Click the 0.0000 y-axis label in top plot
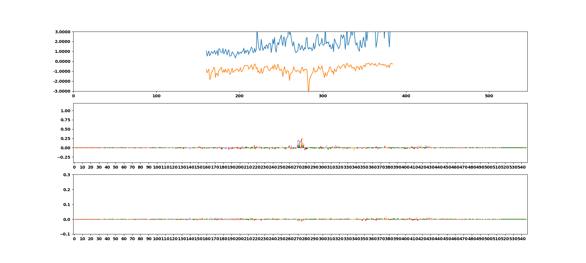Viewport: 586px width, 263px height. point(62,62)
